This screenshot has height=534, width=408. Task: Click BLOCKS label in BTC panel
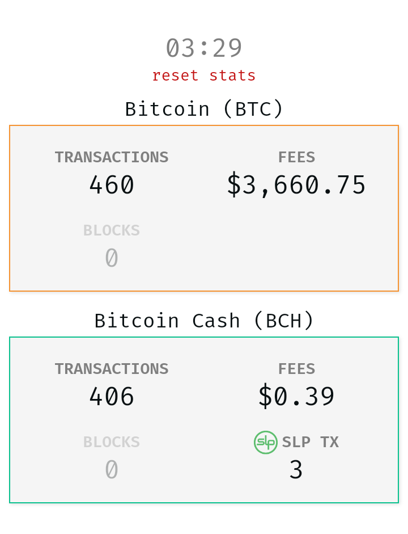click(x=112, y=230)
